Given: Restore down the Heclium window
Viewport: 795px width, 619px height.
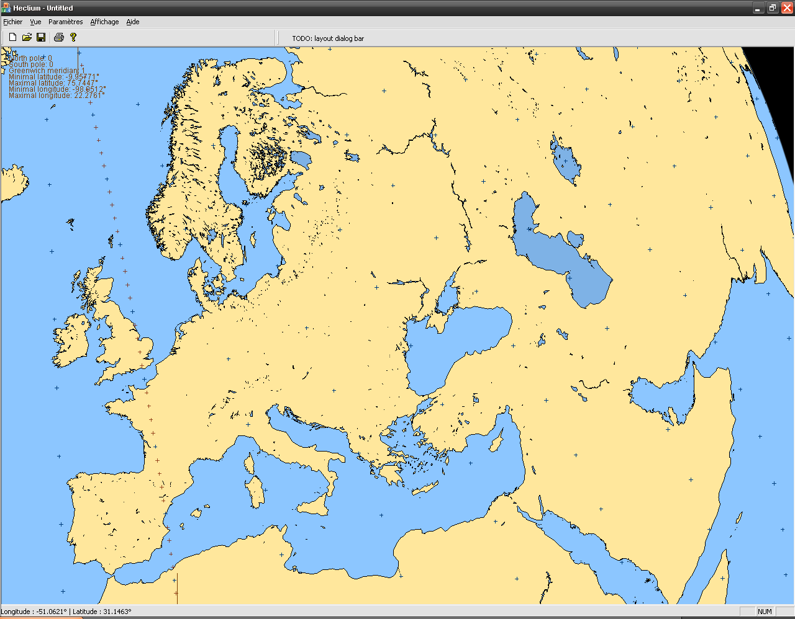Looking at the screenshot, I should tap(772, 8).
